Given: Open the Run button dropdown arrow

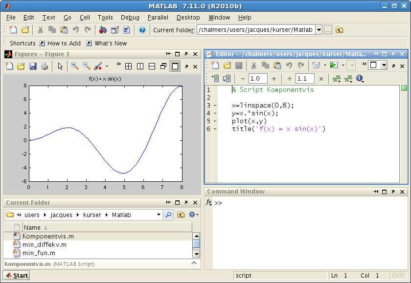Looking at the screenshot, I should click(343, 65).
